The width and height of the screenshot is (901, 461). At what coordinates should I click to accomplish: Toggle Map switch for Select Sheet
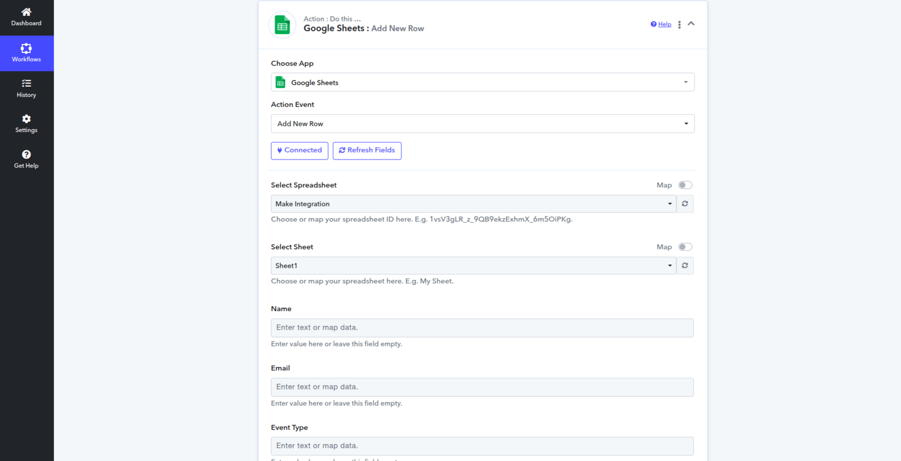coord(685,247)
